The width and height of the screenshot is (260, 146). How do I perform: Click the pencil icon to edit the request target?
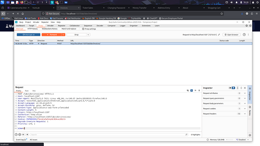[219, 35]
